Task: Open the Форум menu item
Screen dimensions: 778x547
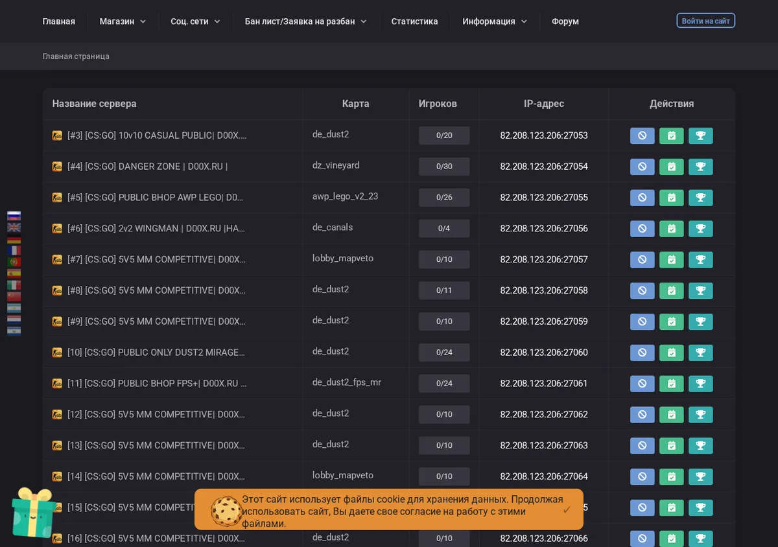Action: coord(565,21)
